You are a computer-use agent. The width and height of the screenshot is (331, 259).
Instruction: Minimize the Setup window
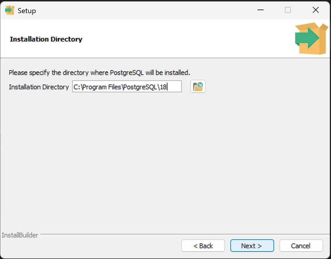(x=260, y=10)
